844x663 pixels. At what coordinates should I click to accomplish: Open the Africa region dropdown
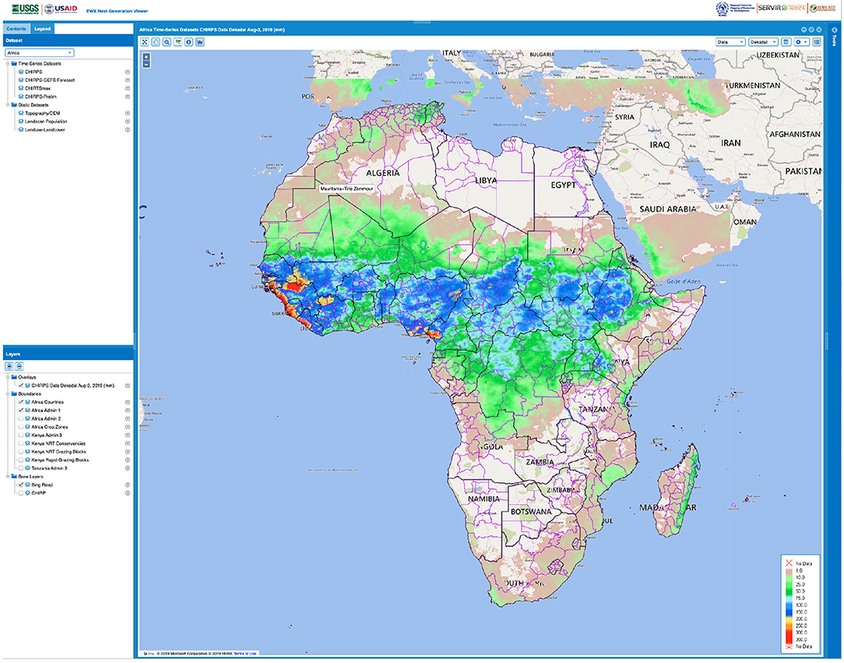tap(39, 52)
